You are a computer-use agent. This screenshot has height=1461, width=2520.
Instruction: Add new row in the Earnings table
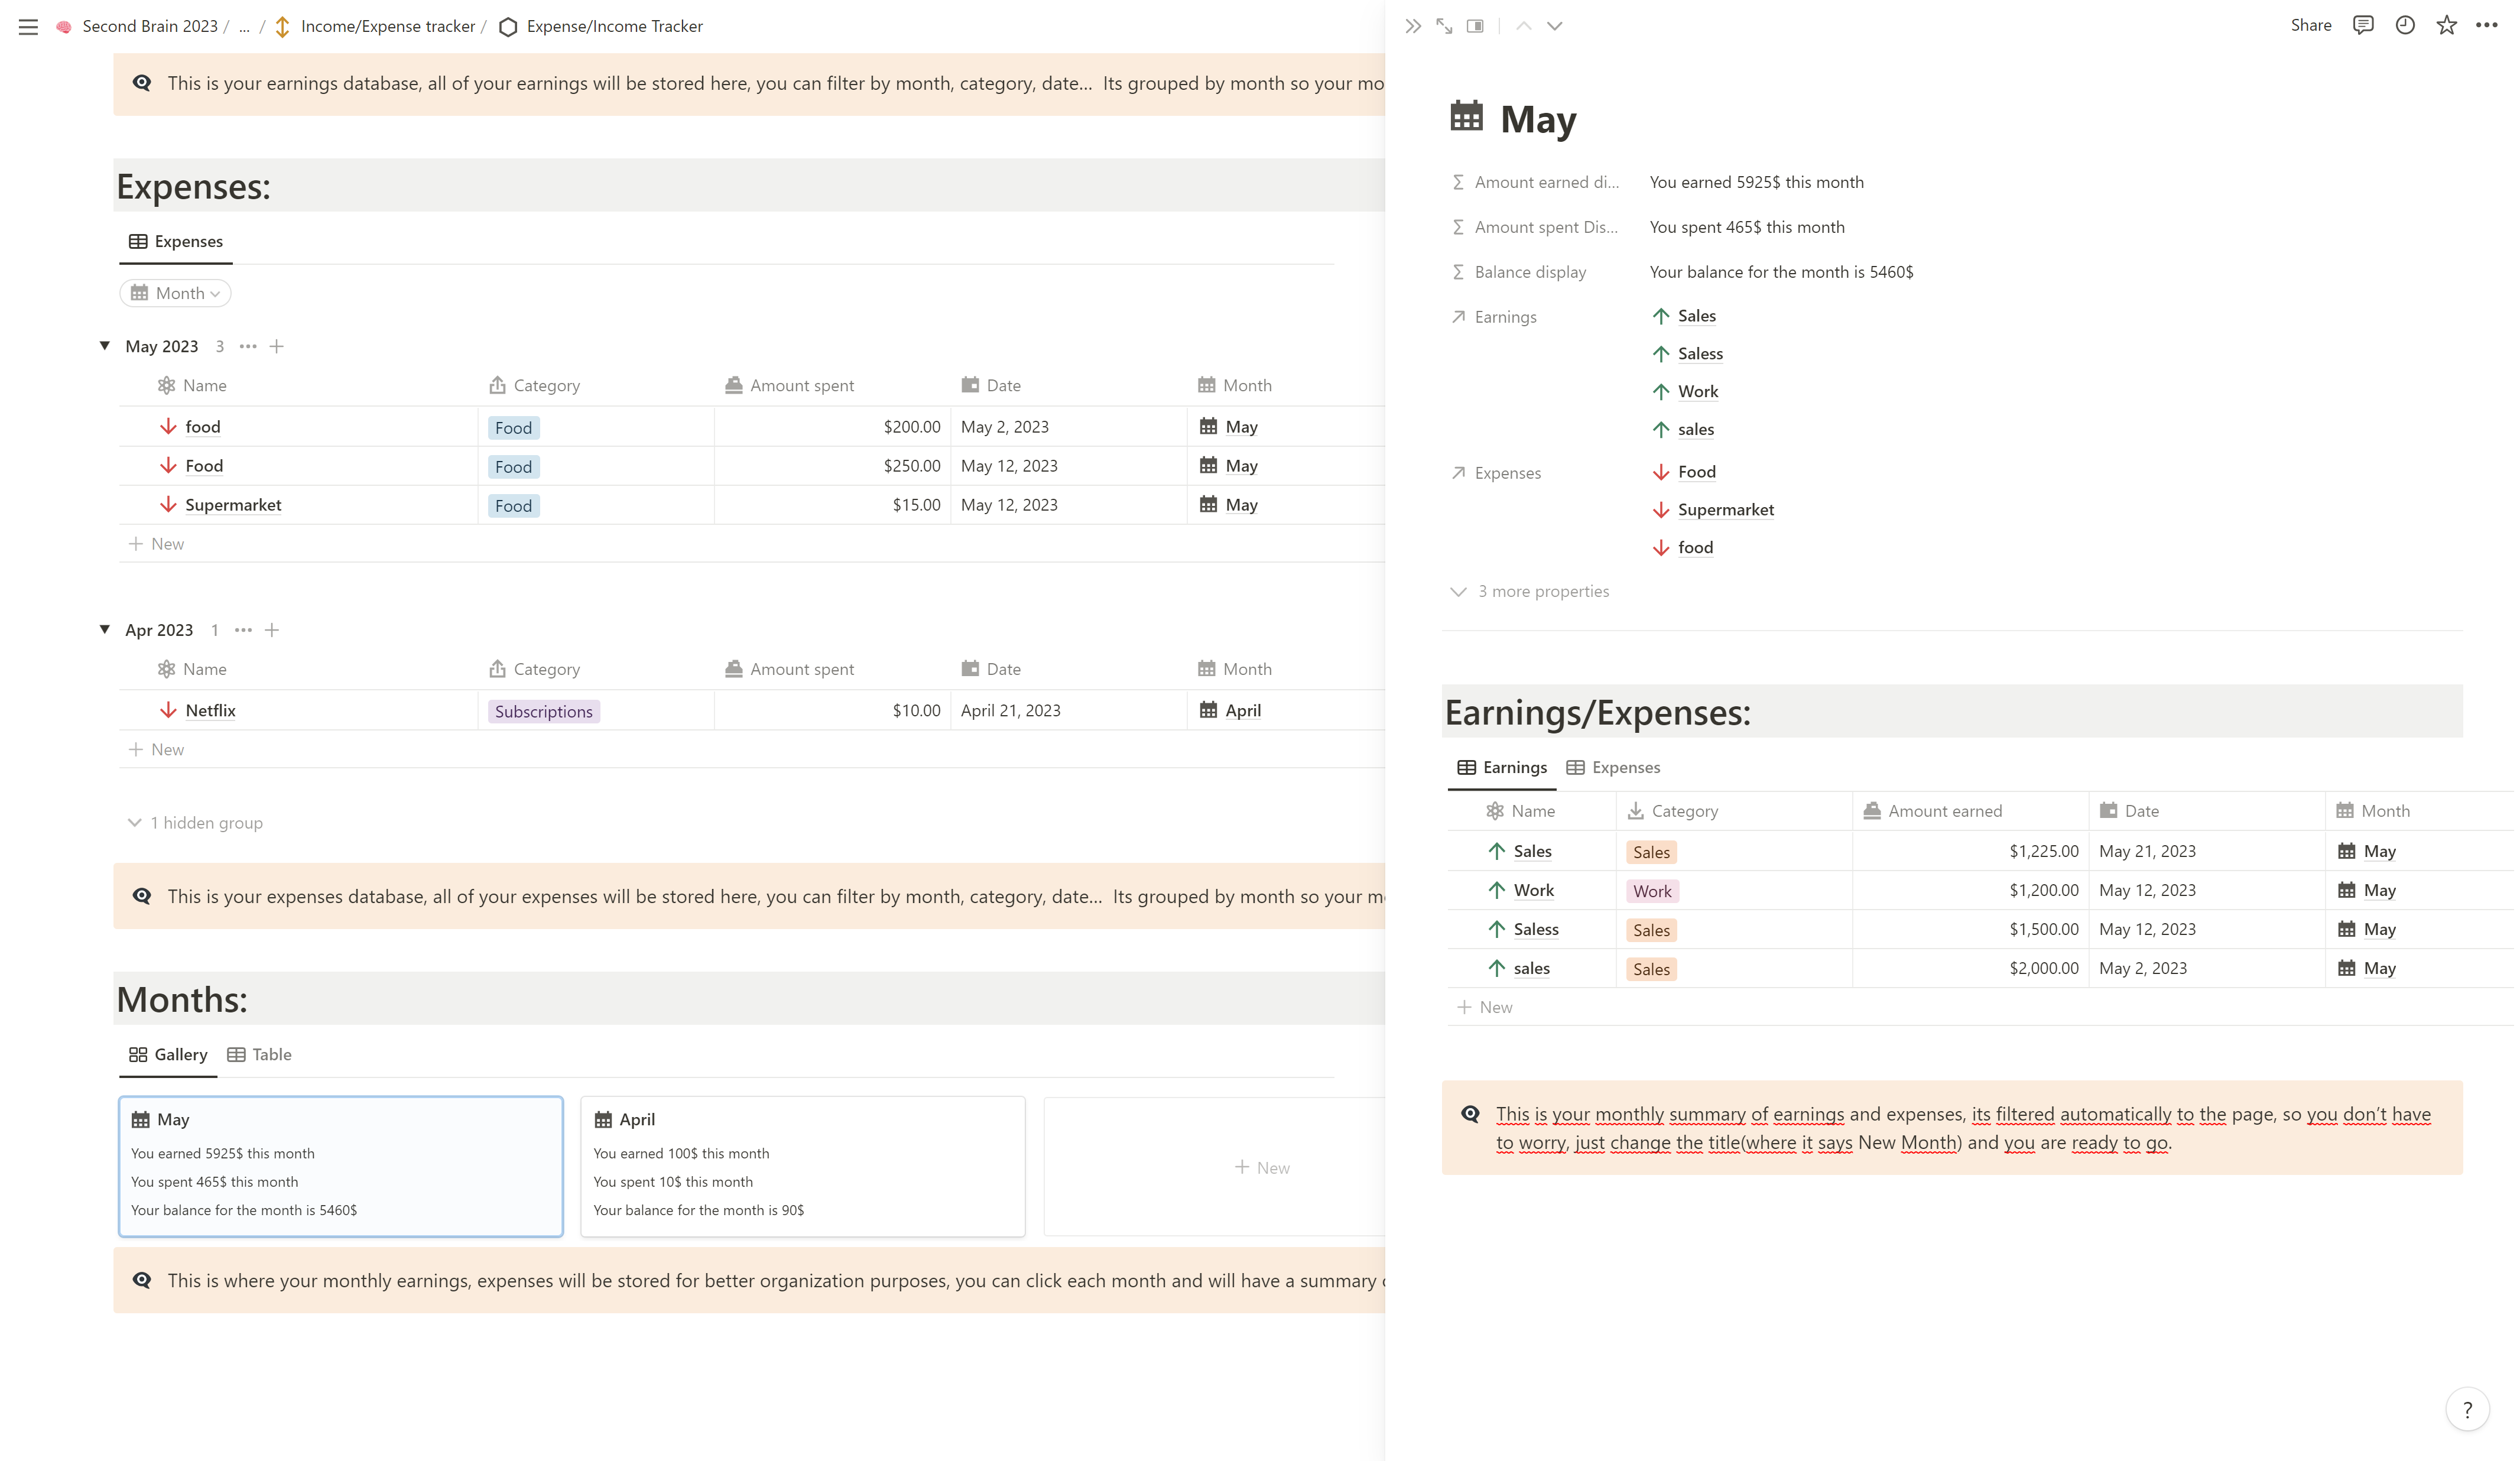(1485, 1008)
